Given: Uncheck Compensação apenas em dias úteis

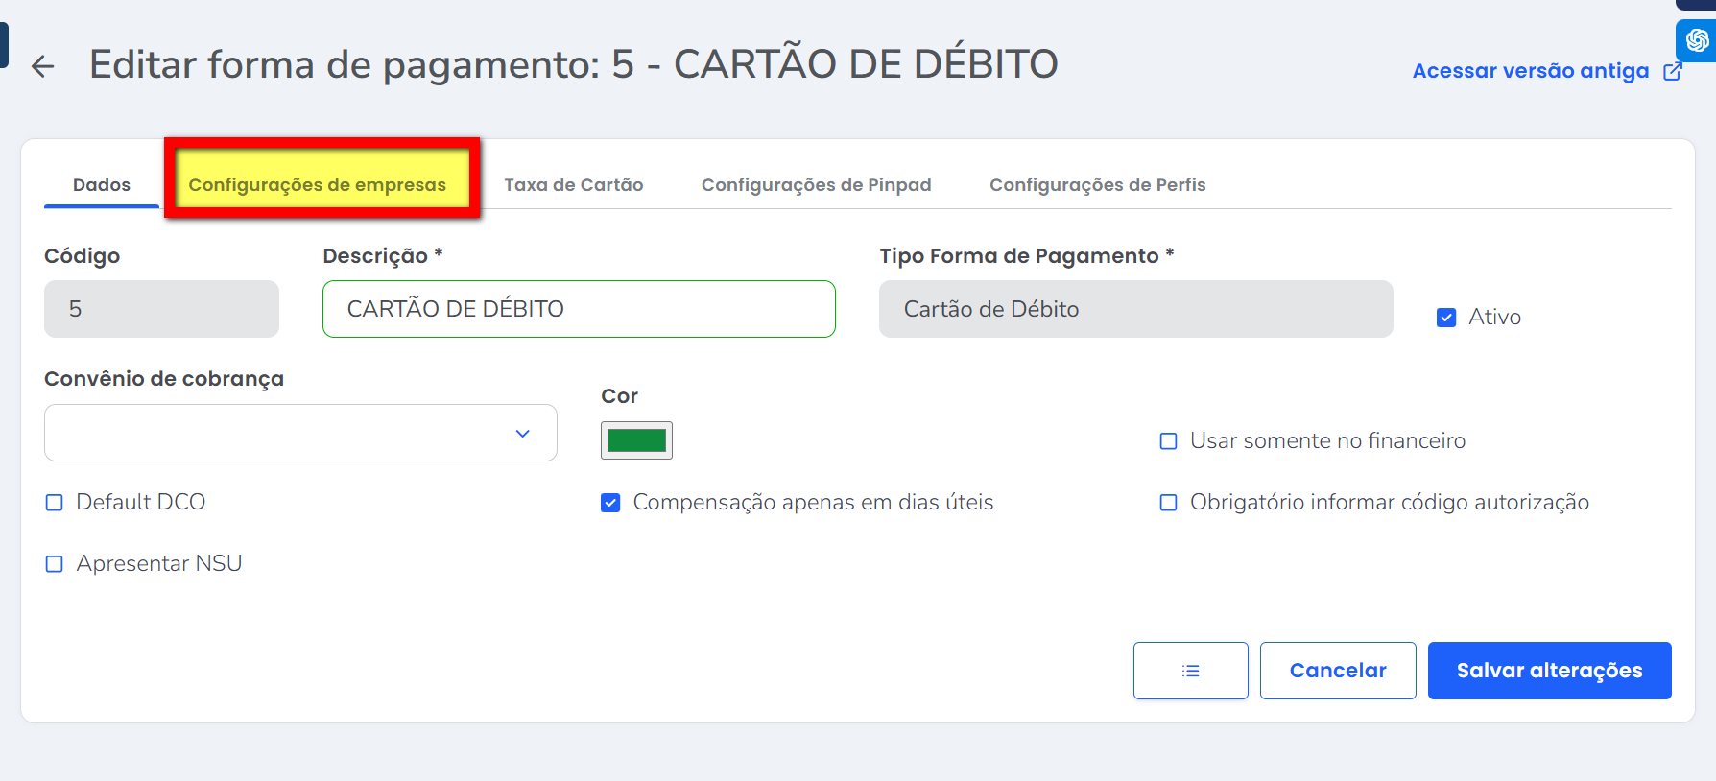Looking at the screenshot, I should tap(610, 502).
